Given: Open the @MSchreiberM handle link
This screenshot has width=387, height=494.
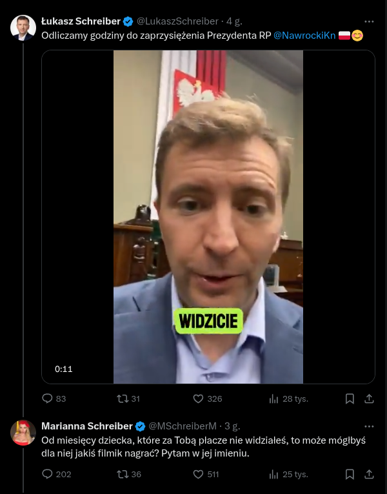Looking at the screenshot, I should (183, 426).
